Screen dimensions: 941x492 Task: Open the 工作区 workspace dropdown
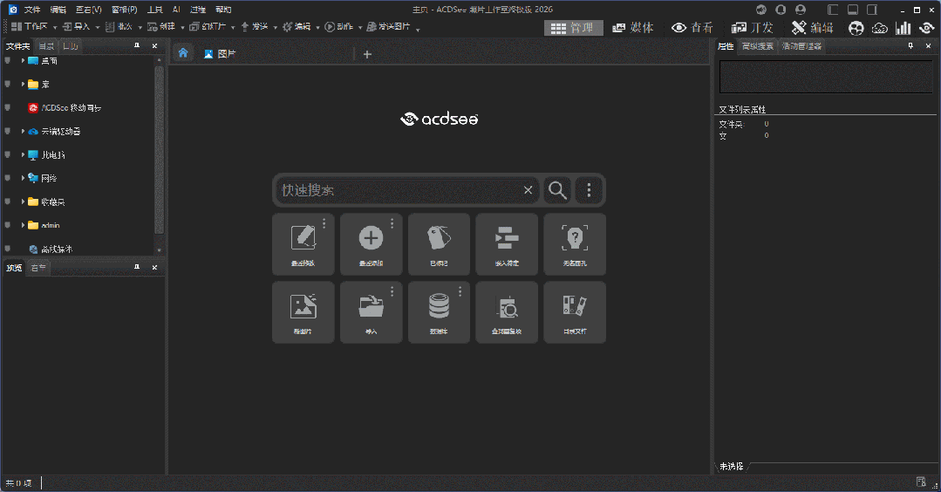30,28
